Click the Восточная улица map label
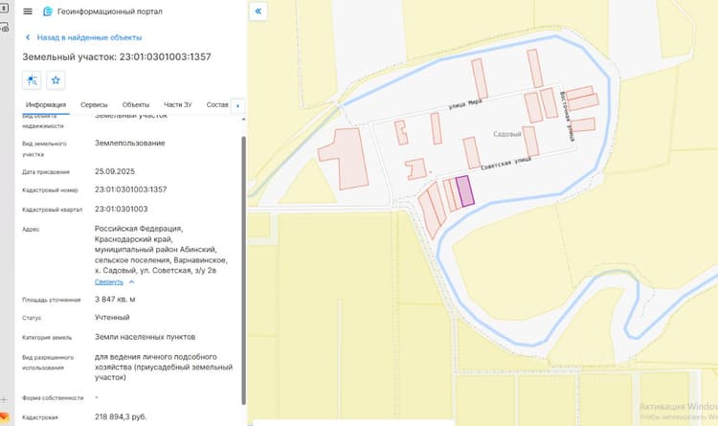718x426 pixels. click(x=567, y=117)
